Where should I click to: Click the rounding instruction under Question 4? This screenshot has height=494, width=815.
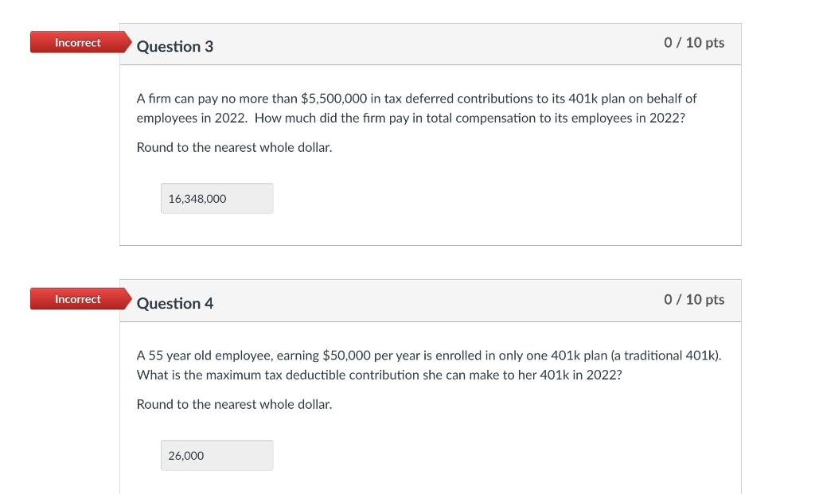(234, 404)
